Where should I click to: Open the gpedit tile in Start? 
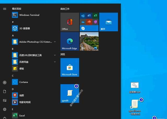[70, 93]
